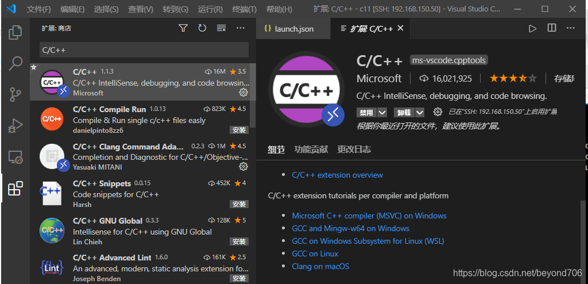
Task: Open the 帮助(H) menu
Action: (x=279, y=9)
